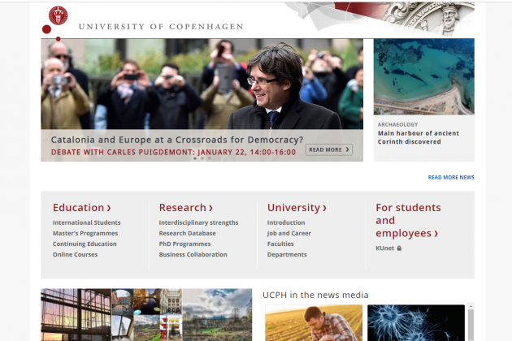Open the Education section heading
The height and width of the screenshot is (341, 512).
click(x=82, y=208)
